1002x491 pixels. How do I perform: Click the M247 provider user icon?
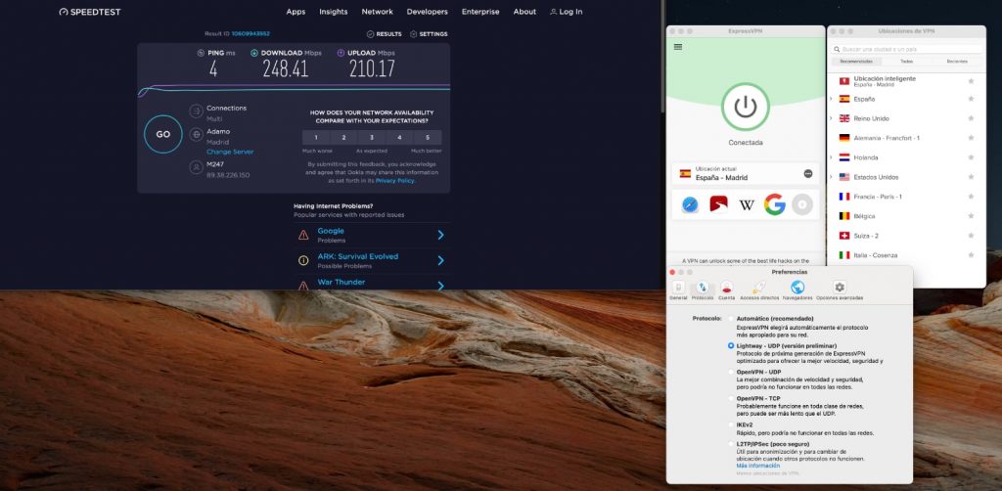pos(196,167)
